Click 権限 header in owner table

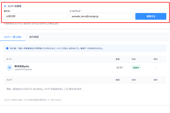click(x=118, y=59)
